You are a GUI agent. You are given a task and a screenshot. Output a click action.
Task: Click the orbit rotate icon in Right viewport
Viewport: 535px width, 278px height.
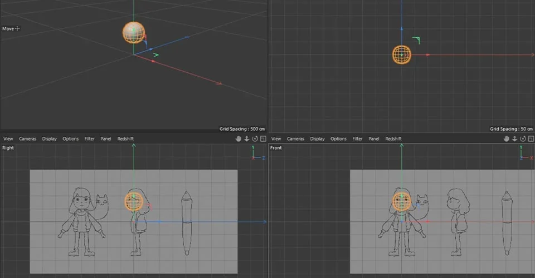255,139
